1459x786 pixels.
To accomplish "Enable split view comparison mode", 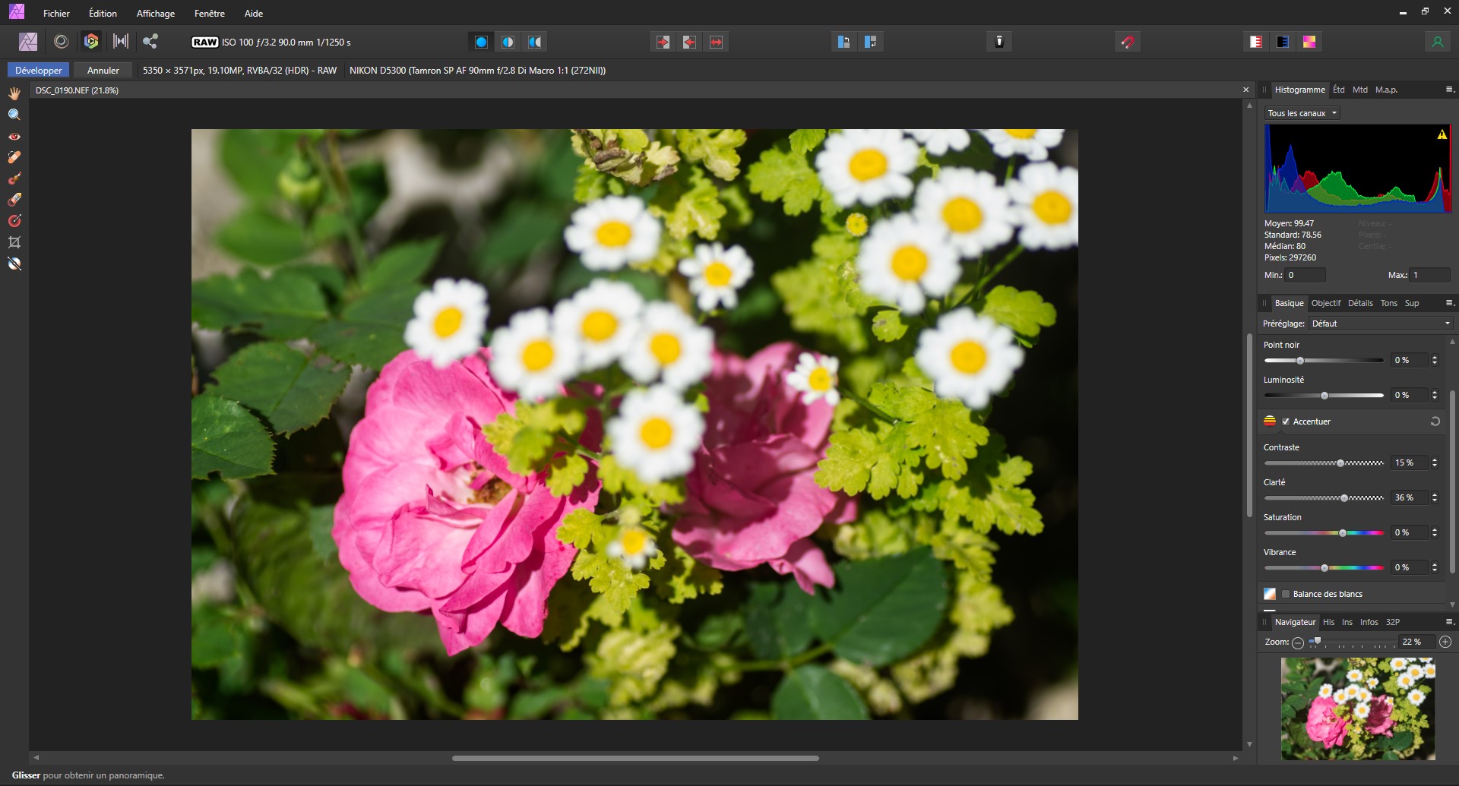I will [508, 42].
